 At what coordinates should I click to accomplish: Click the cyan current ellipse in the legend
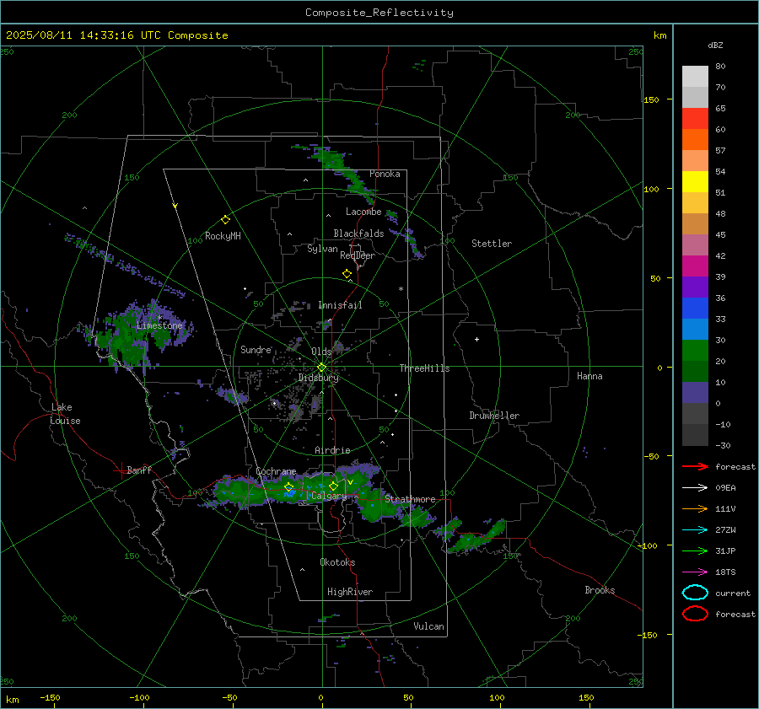695,593
